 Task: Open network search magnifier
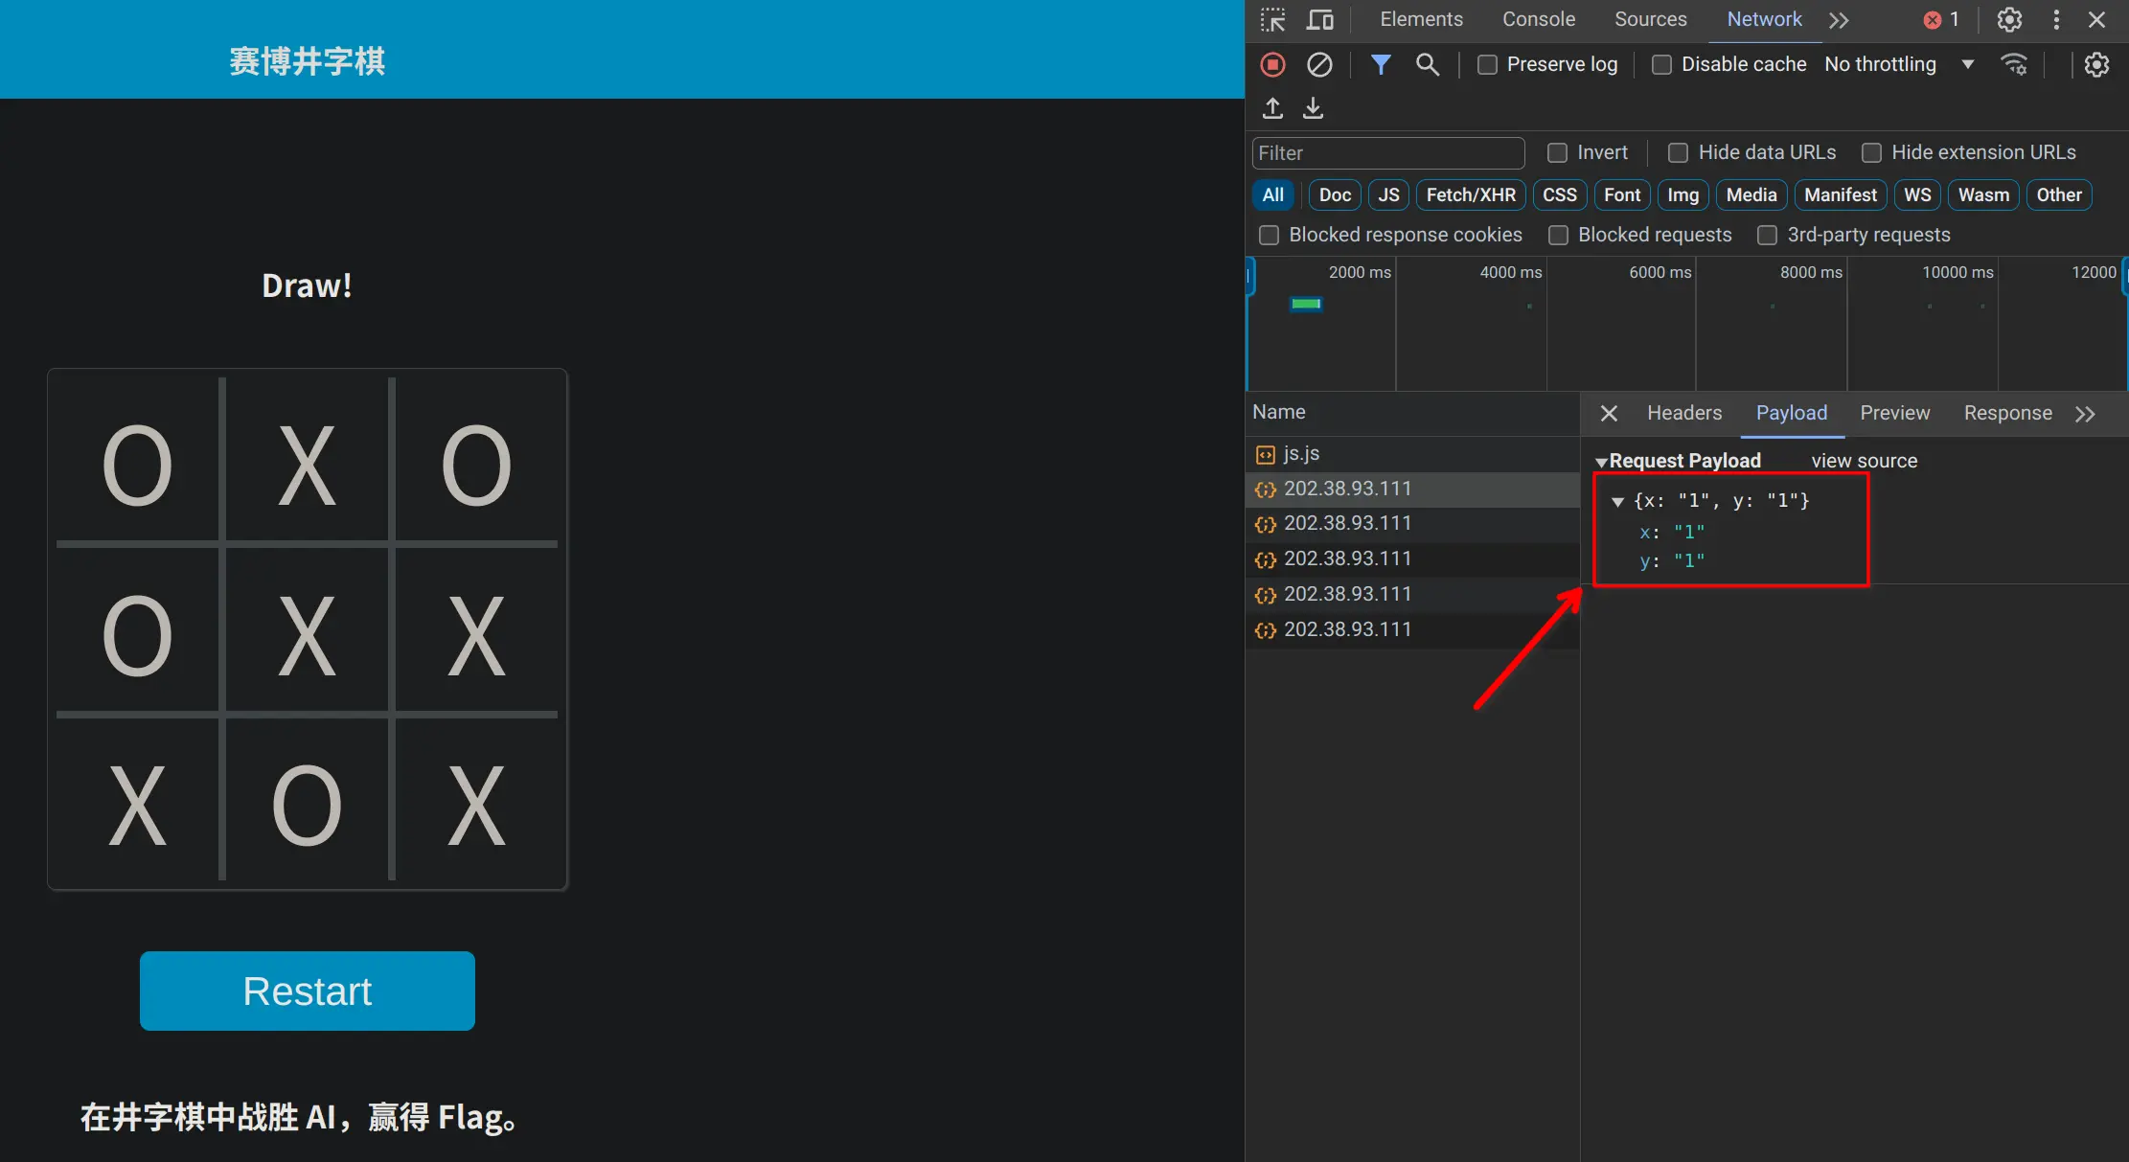click(x=1427, y=64)
